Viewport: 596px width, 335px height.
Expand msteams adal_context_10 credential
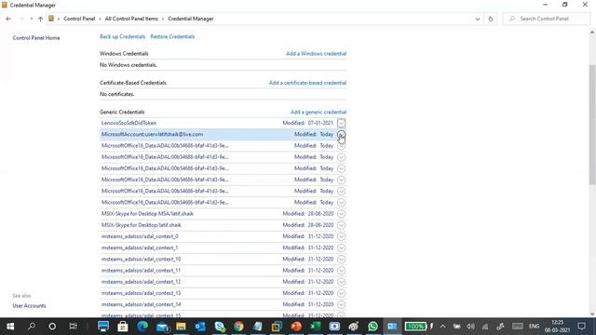pyautogui.click(x=342, y=259)
